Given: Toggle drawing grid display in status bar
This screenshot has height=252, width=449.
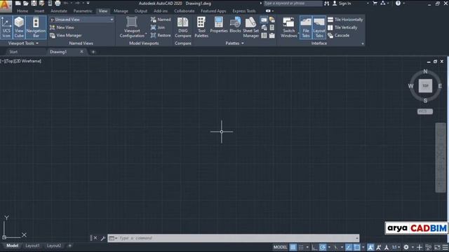Looking at the screenshot, I should click(x=293, y=247).
